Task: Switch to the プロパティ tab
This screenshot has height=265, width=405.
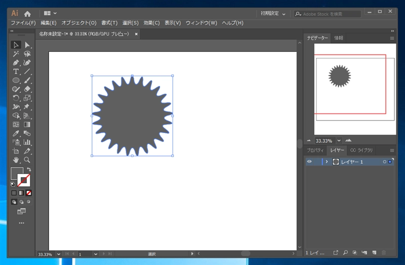Action: coord(315,150)
